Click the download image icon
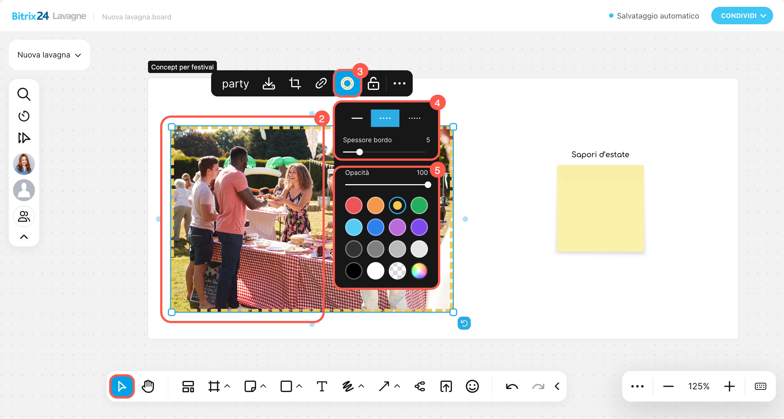Image resolution: width=784 pixels, height=419 pixels. pyautogui.click(x=269, y=83)
